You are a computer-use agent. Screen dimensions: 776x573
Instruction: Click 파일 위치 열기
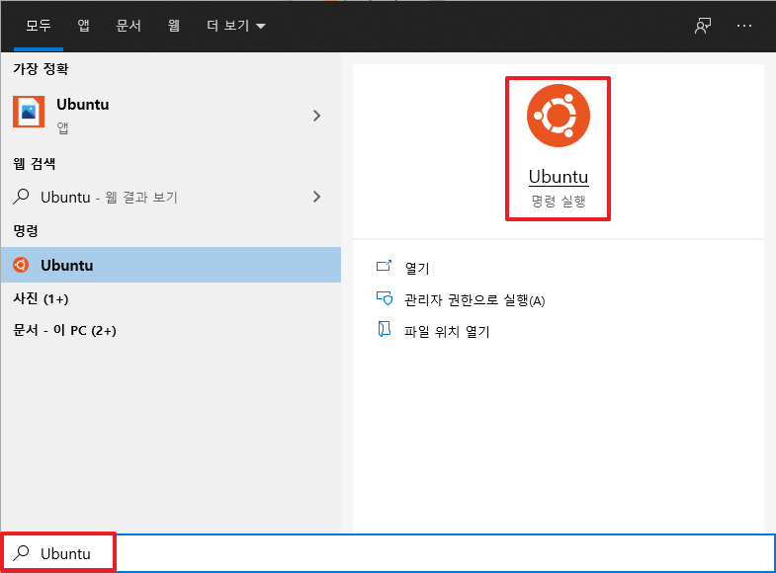447,331
